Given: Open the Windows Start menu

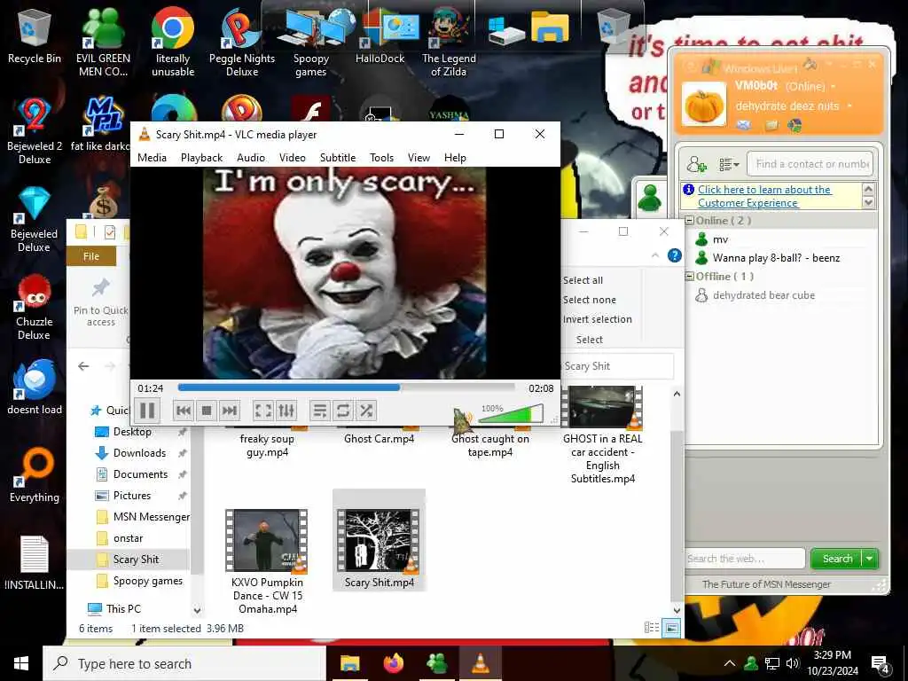Looking at the screenshot, I should coord(21,663).
